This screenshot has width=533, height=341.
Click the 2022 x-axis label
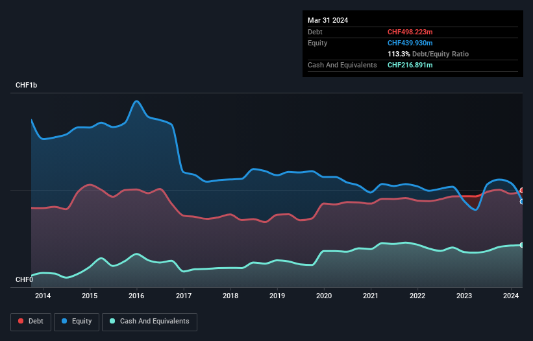click(417, 296)
